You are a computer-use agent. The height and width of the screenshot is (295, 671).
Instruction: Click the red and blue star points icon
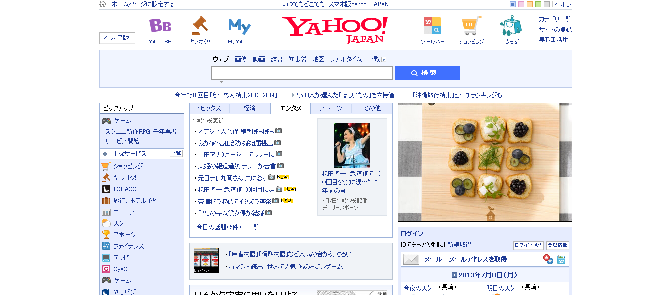(x=548, y=259)
